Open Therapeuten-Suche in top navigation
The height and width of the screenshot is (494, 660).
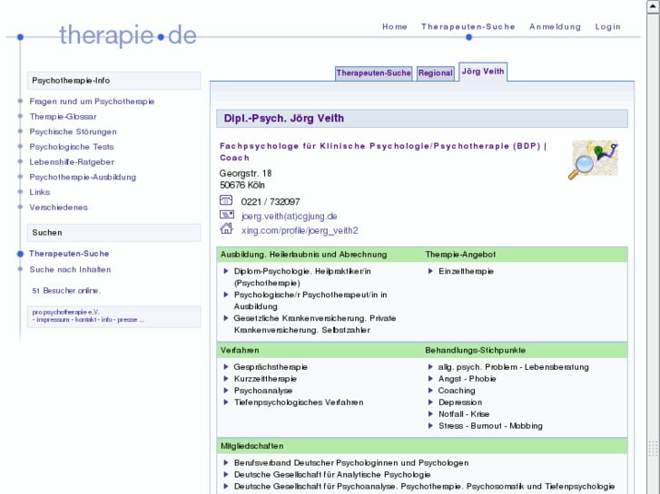tap(468, 26)
